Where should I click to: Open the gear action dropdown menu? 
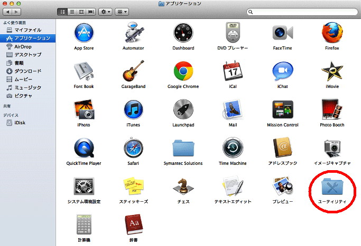(105, 12)
